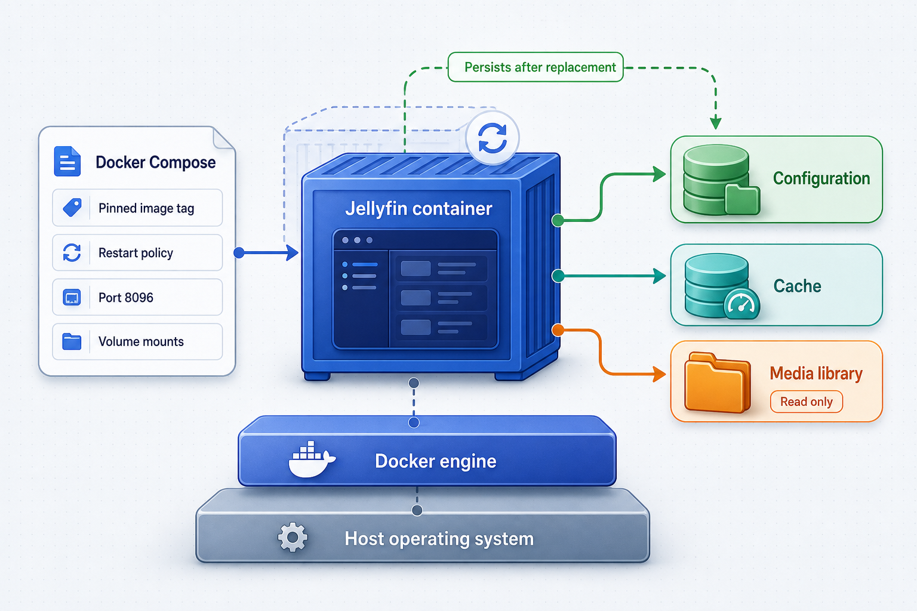Image resolution: width=917 pixels, height=611 pixels.
Task: Click the teal Cache database icon
Action: click(x=721, y=286)
